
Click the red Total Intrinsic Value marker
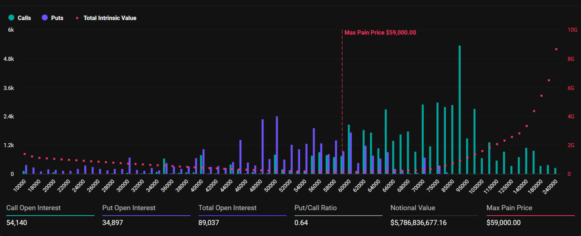click(77, 18)
